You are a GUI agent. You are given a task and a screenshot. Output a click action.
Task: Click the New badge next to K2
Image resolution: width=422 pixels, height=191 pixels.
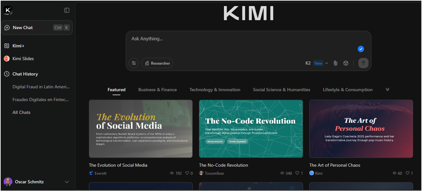(318, 63)
